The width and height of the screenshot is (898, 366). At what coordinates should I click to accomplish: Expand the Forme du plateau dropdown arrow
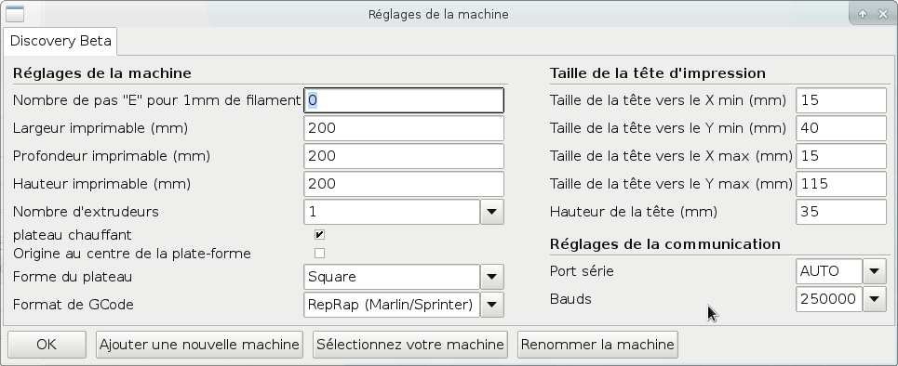[x=491, y=277]
